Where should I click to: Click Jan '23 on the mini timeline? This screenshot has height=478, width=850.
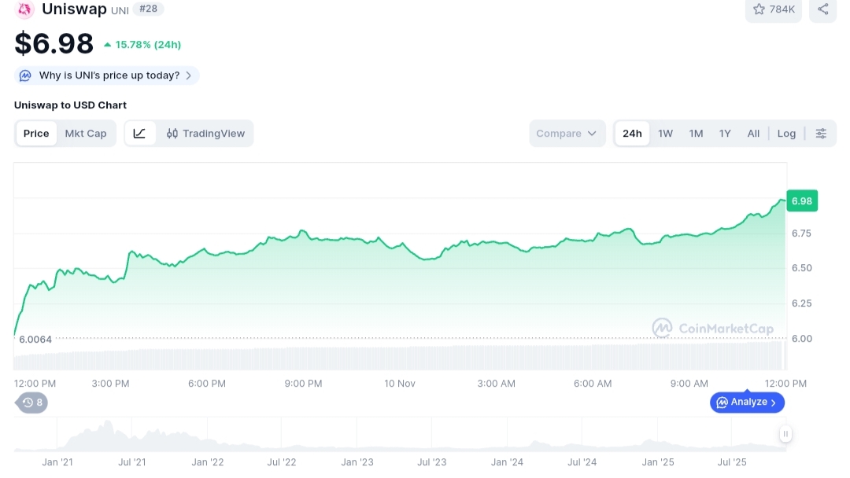tap(357, 461)
